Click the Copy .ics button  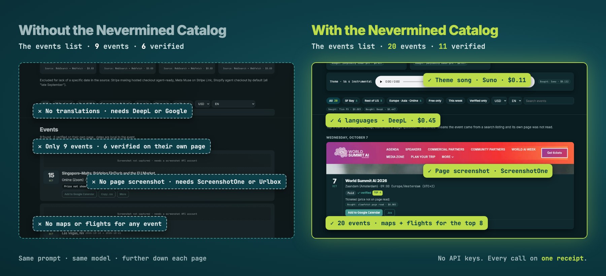pos(107,194)
